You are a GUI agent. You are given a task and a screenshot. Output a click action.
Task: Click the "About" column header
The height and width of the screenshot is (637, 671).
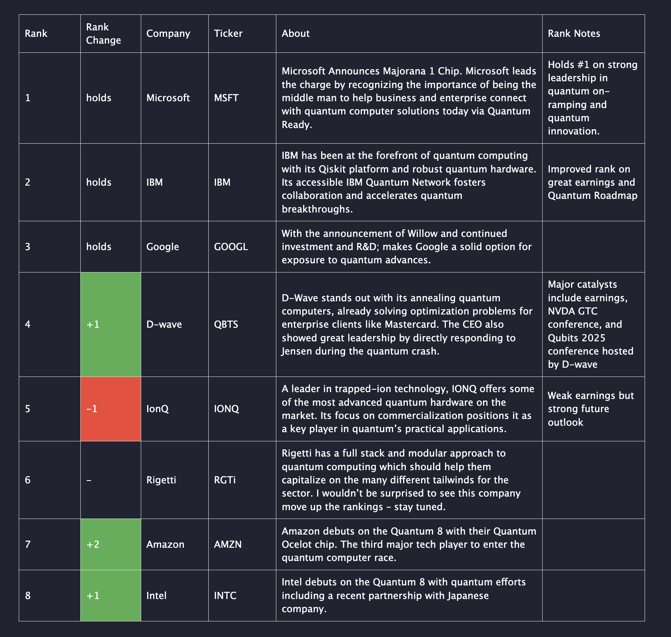coord(296,34)
